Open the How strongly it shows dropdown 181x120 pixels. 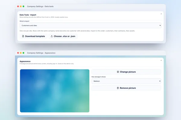coord(126,81)
